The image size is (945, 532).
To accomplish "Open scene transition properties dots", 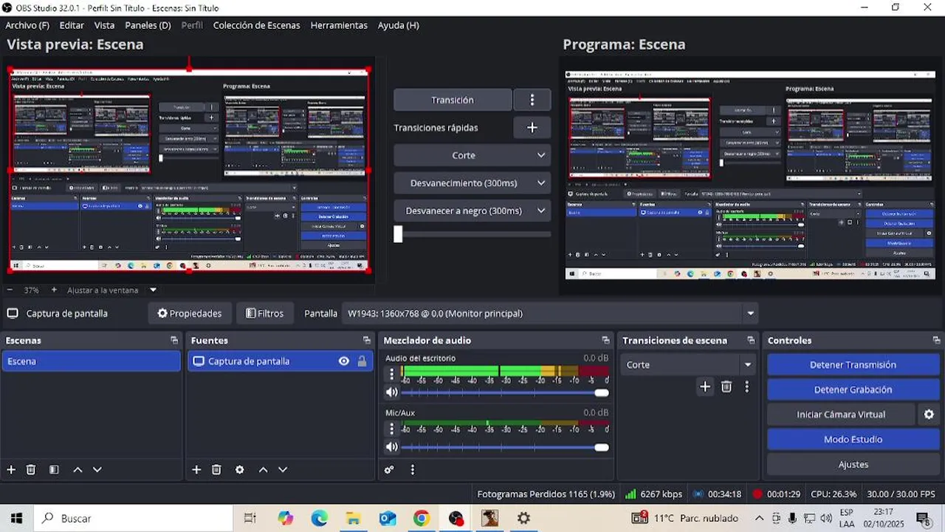I will pos(747,386).
